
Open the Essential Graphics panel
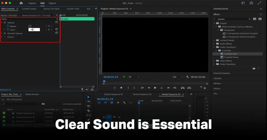[222, 73]
